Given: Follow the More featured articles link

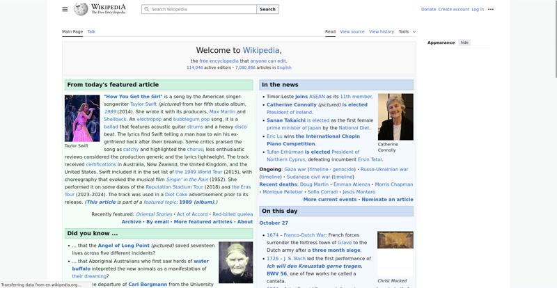Looking at the screenshot, I should [x=203, y=222].
